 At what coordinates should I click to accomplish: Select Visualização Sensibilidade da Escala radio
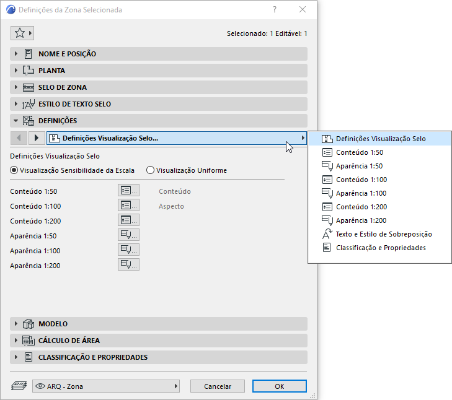(14, 170)
